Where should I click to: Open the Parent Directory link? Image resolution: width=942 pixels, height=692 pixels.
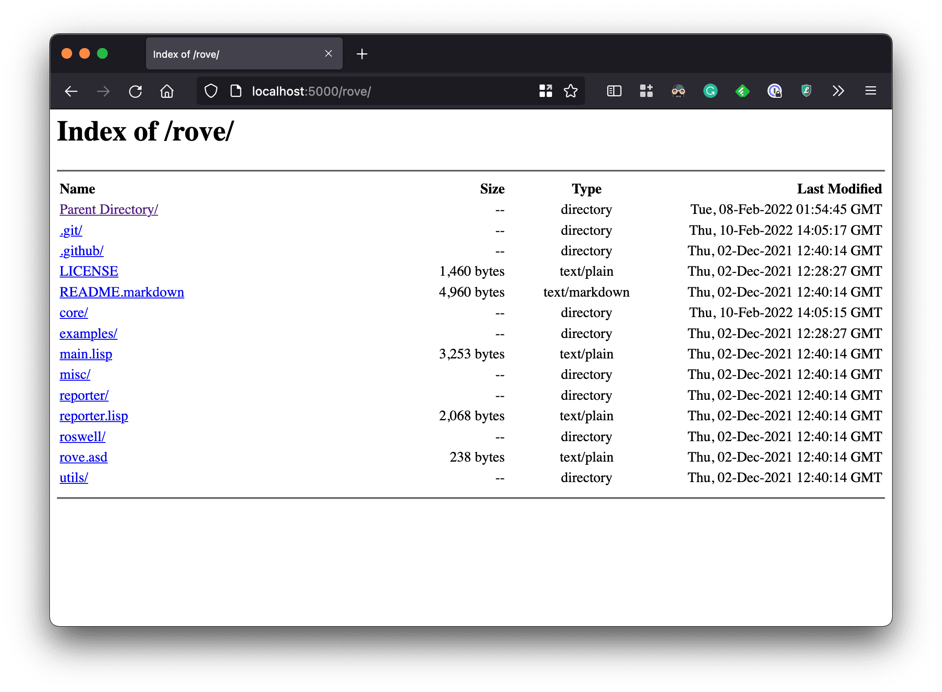tap(109, 209)
